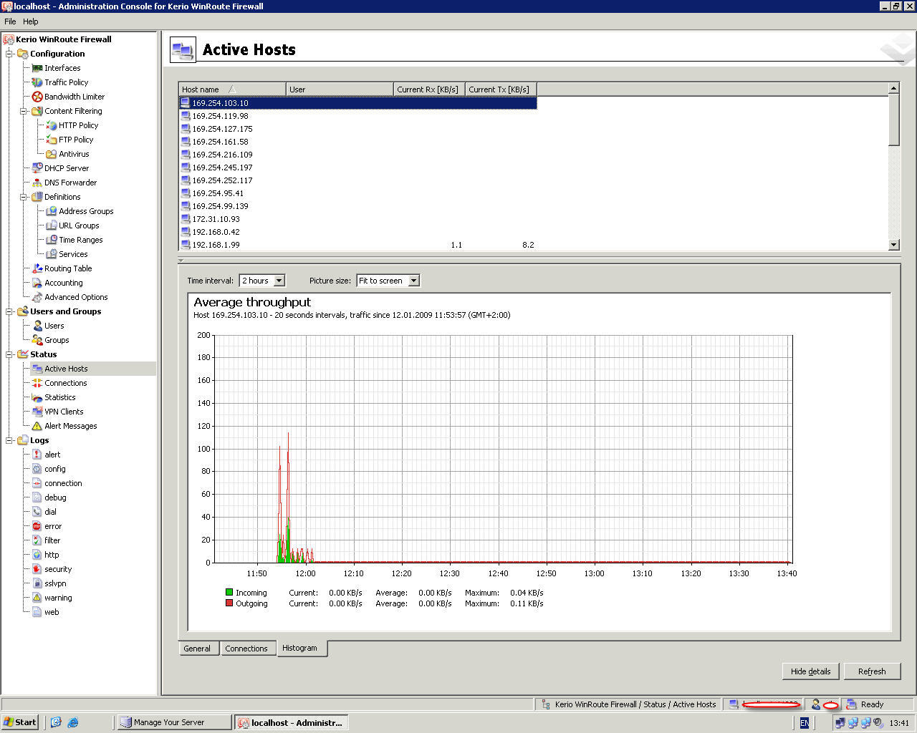Sort by User column header
This screenshot has width=917, height=733.
pos(340,89)
